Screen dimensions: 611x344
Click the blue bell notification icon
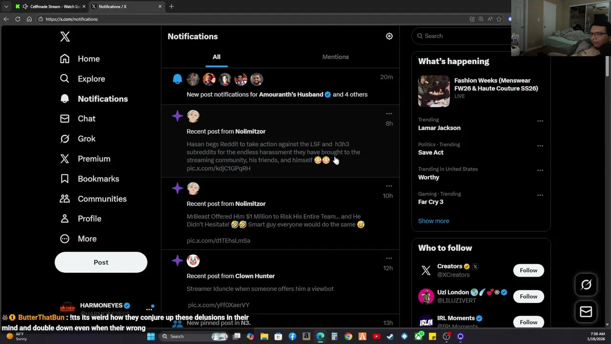click(x=177, y=79)
